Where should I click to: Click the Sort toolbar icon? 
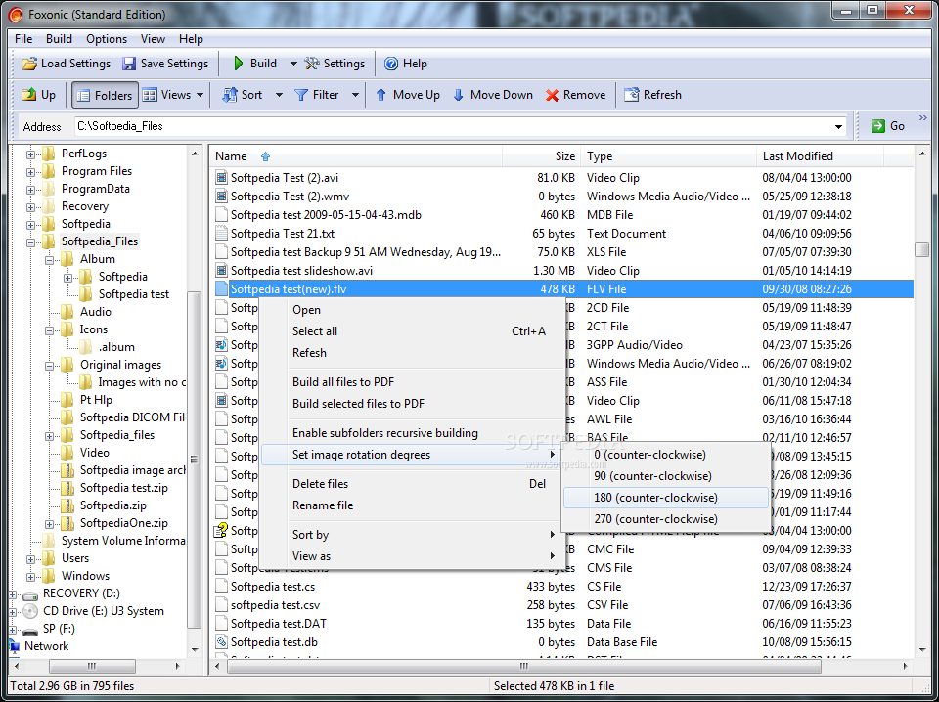230,95
